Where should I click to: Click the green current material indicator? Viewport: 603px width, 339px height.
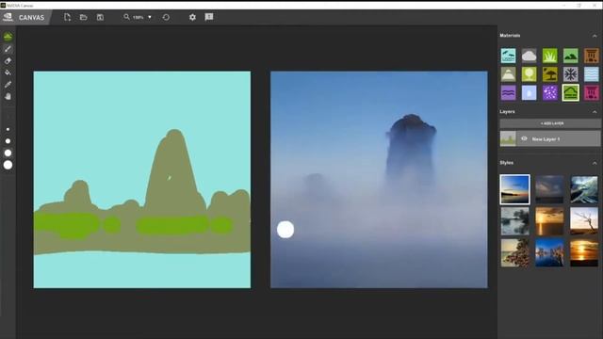tap(8, 37)
